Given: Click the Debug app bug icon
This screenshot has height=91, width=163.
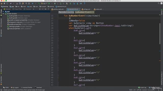Looking at the screenshot, I should (55, 4).
